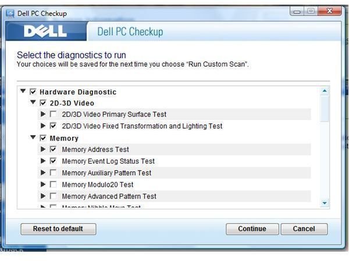Screen dimensions: 349x261
Task: Minimize the Dell PC Checkup window
Action: tap(297, 11)
